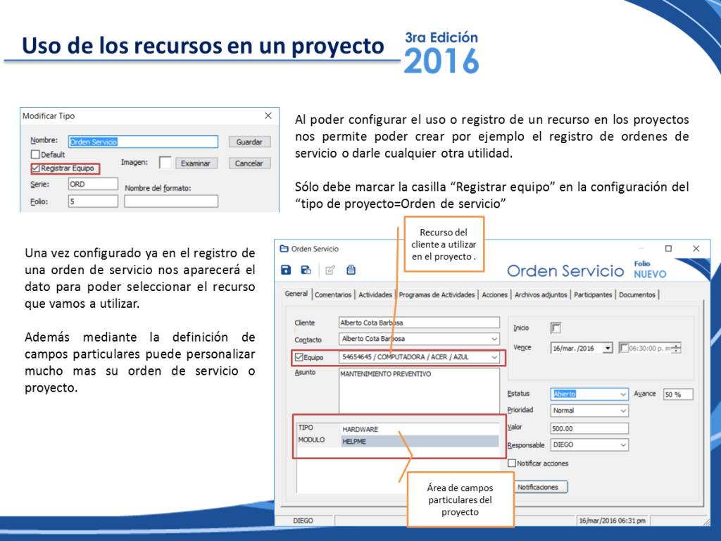Switch to the Documentos tab
This screenshot has width=721, height=541.
pos(637,295)
